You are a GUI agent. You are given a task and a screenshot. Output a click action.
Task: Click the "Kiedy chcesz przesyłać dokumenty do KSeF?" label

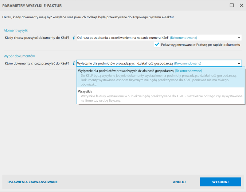37,37
